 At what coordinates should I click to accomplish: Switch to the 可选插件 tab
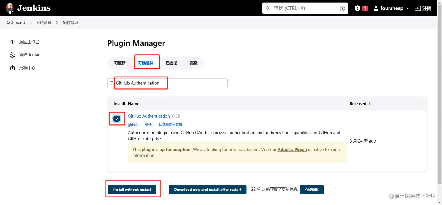coord(146,63)
